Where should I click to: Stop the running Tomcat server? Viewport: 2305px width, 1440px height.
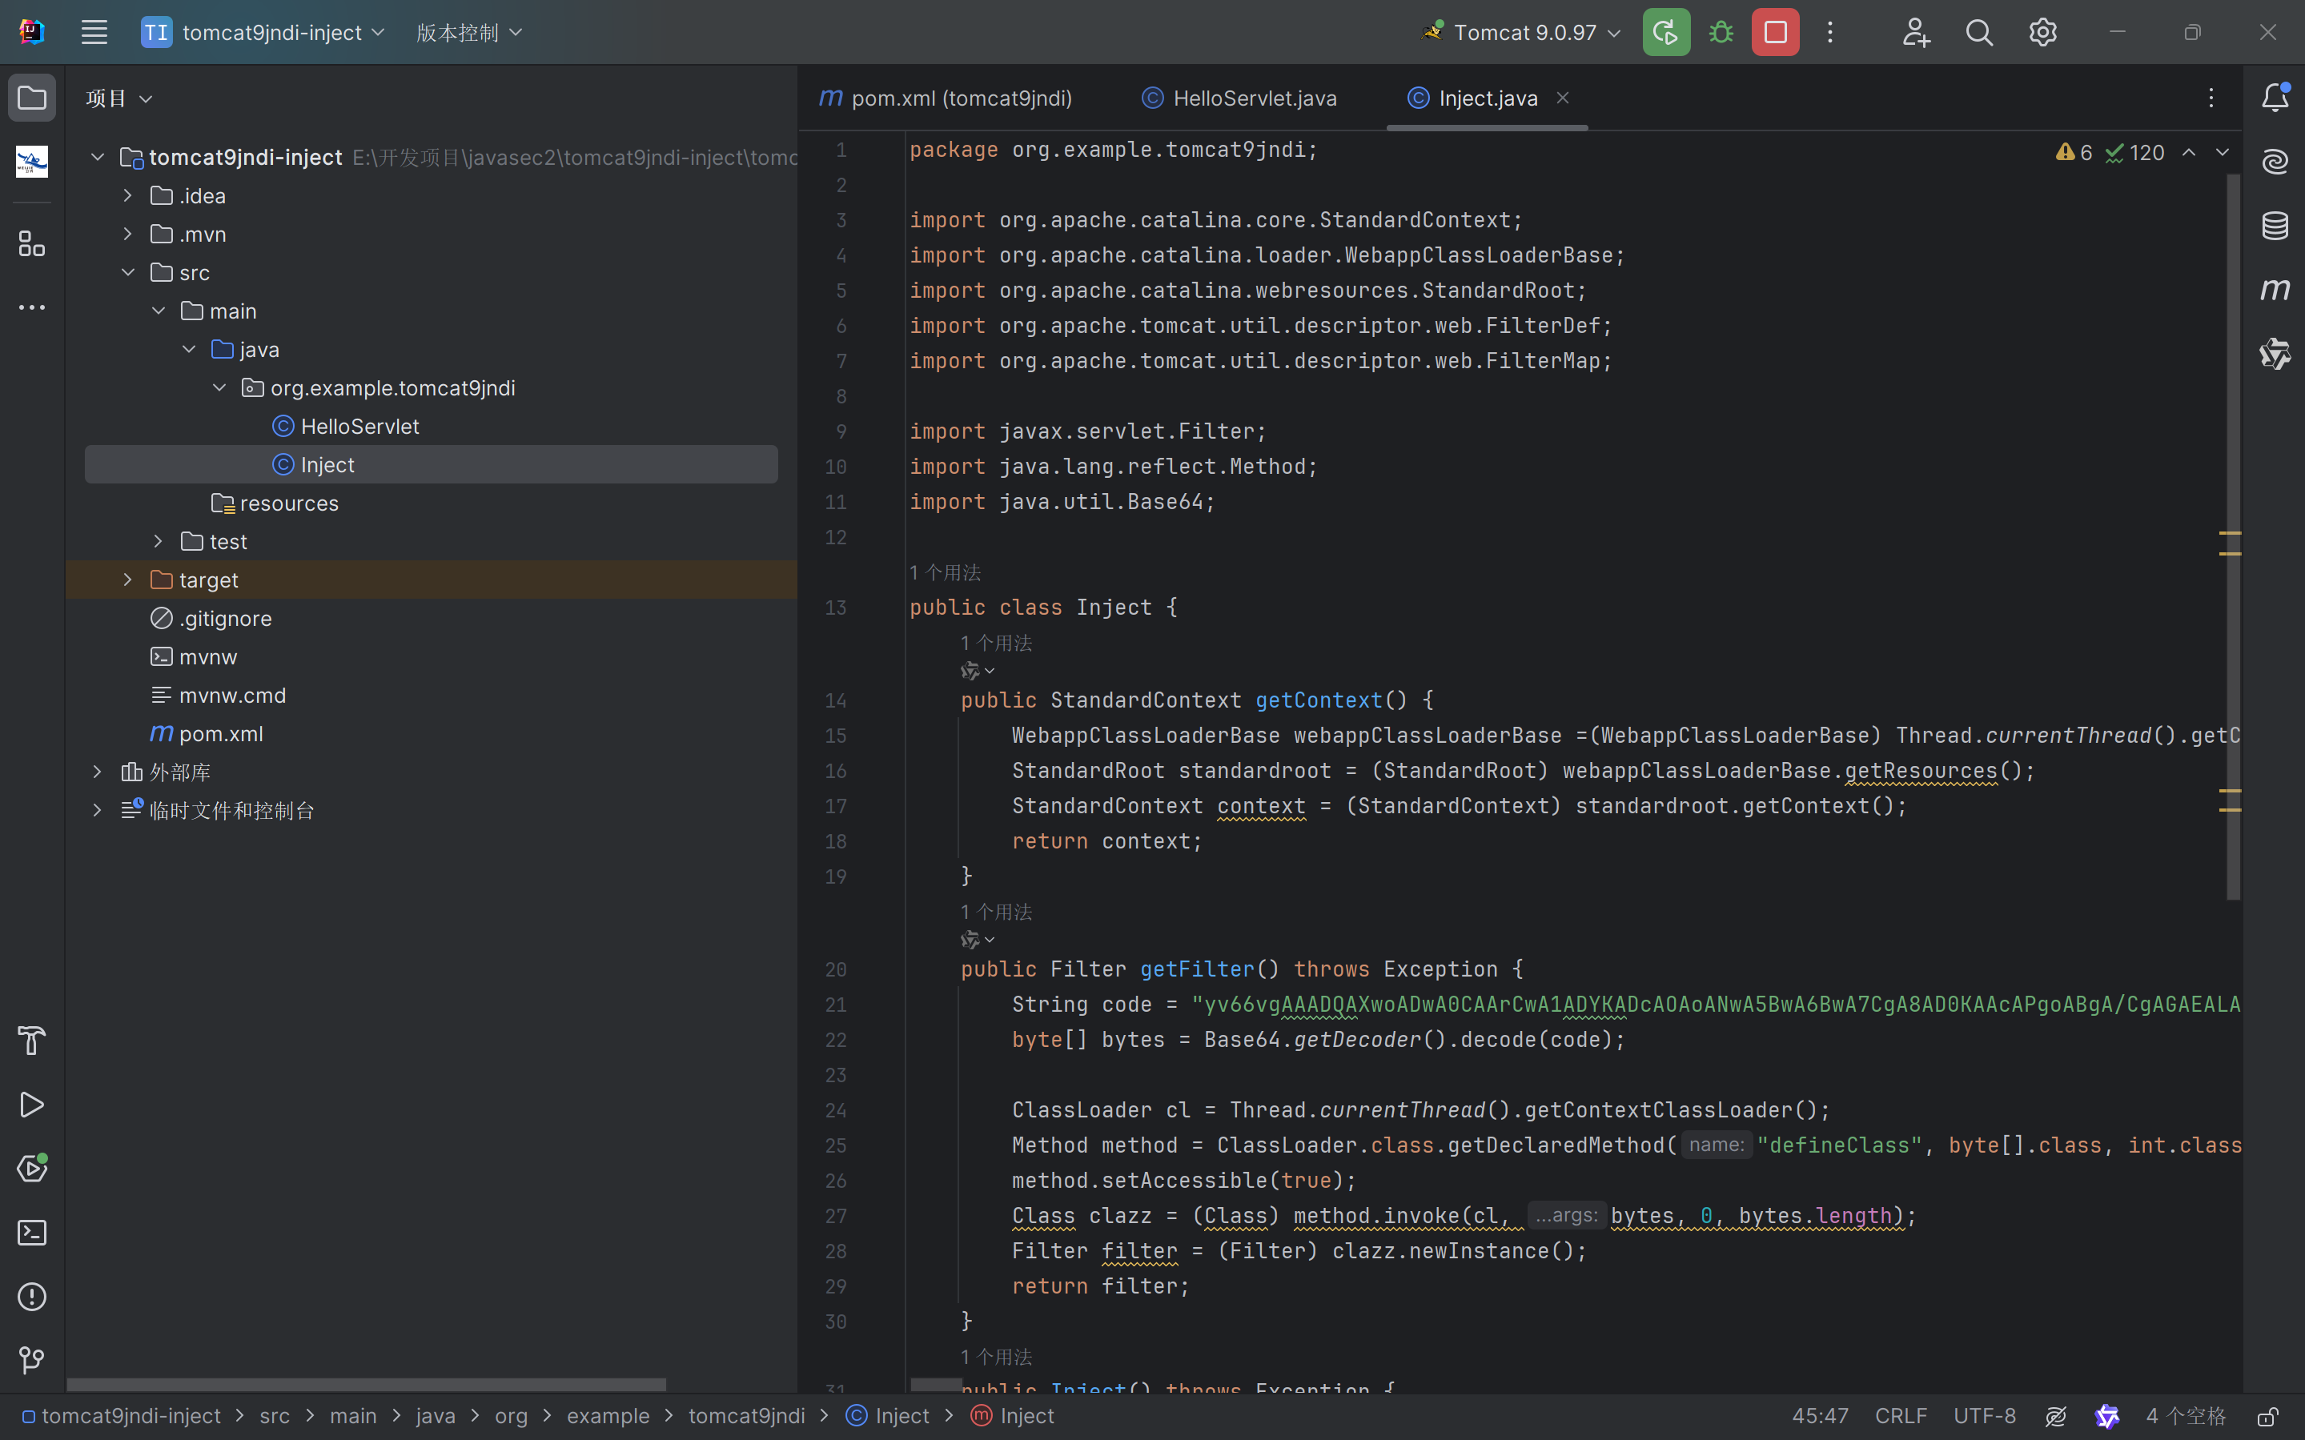pyautogui.click(x=1776, y=32)
